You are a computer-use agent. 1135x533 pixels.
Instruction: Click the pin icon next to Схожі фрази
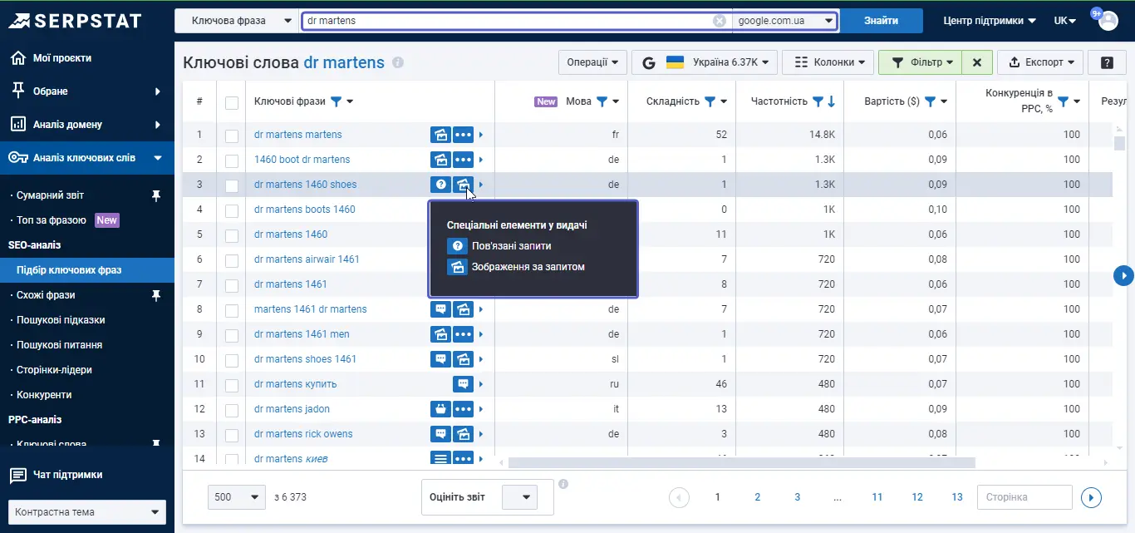point(155,295)
